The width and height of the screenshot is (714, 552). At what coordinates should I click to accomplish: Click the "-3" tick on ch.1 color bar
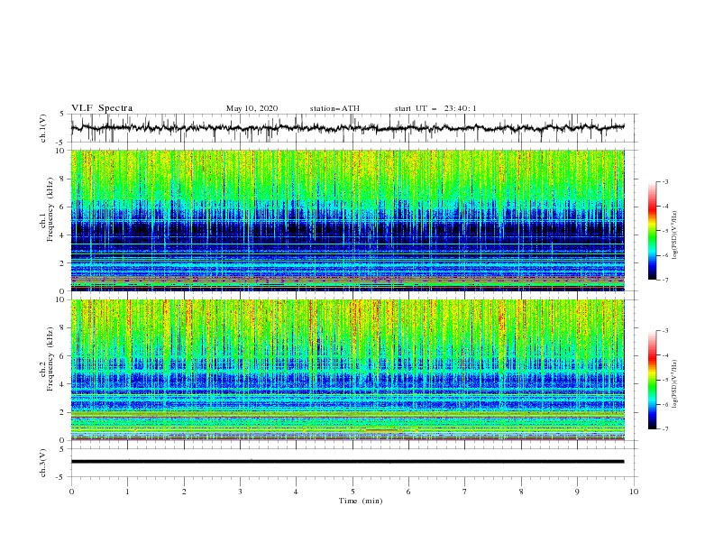pos(664,181)
